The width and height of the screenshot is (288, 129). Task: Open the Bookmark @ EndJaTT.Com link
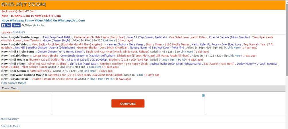tap(18, 11)
